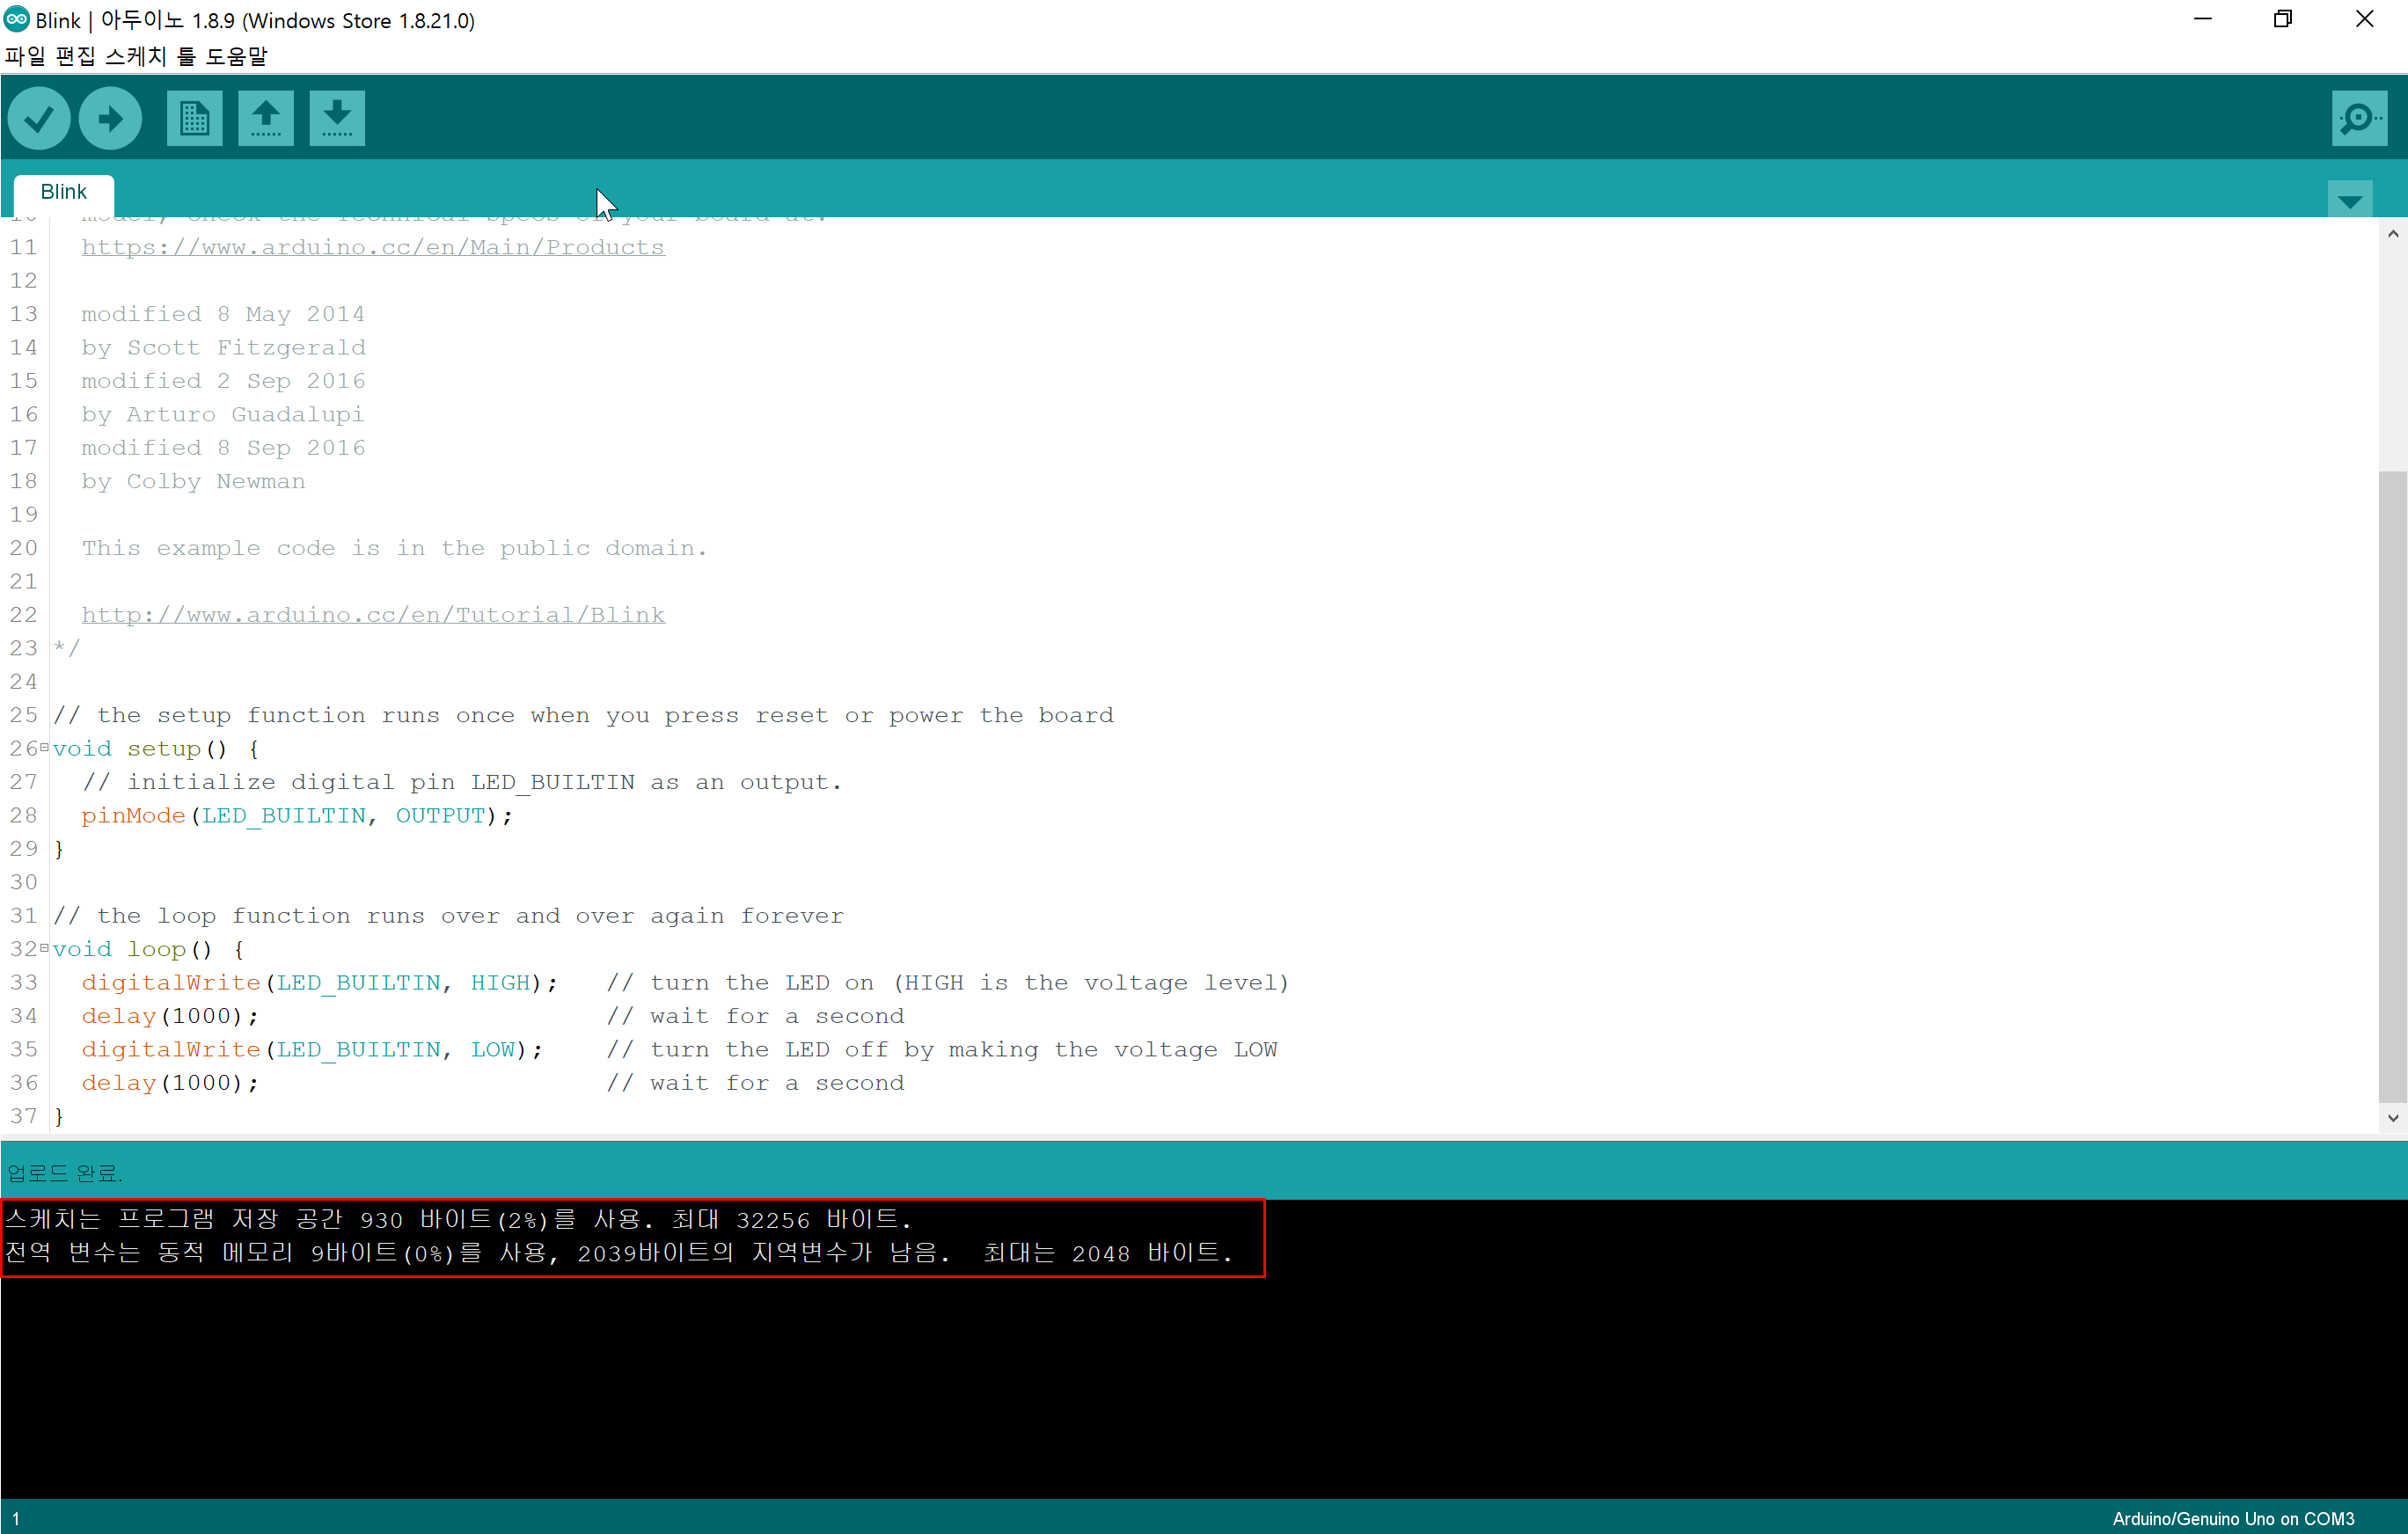Click the Upload arrow button
Screen dimensions: 2408x1534
pos(110,119)
